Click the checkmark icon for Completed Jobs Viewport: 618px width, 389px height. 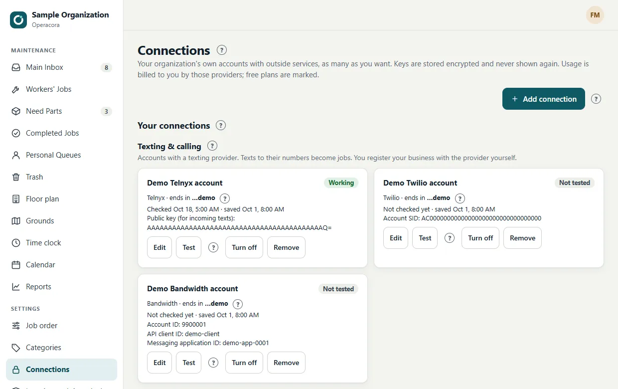click(x=16, y=133)
